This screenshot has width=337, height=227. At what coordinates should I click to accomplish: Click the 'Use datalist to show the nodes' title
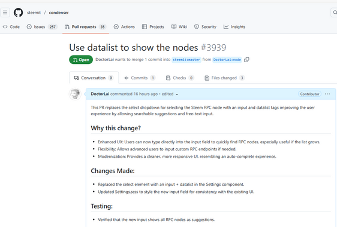[x=134, y=48]
